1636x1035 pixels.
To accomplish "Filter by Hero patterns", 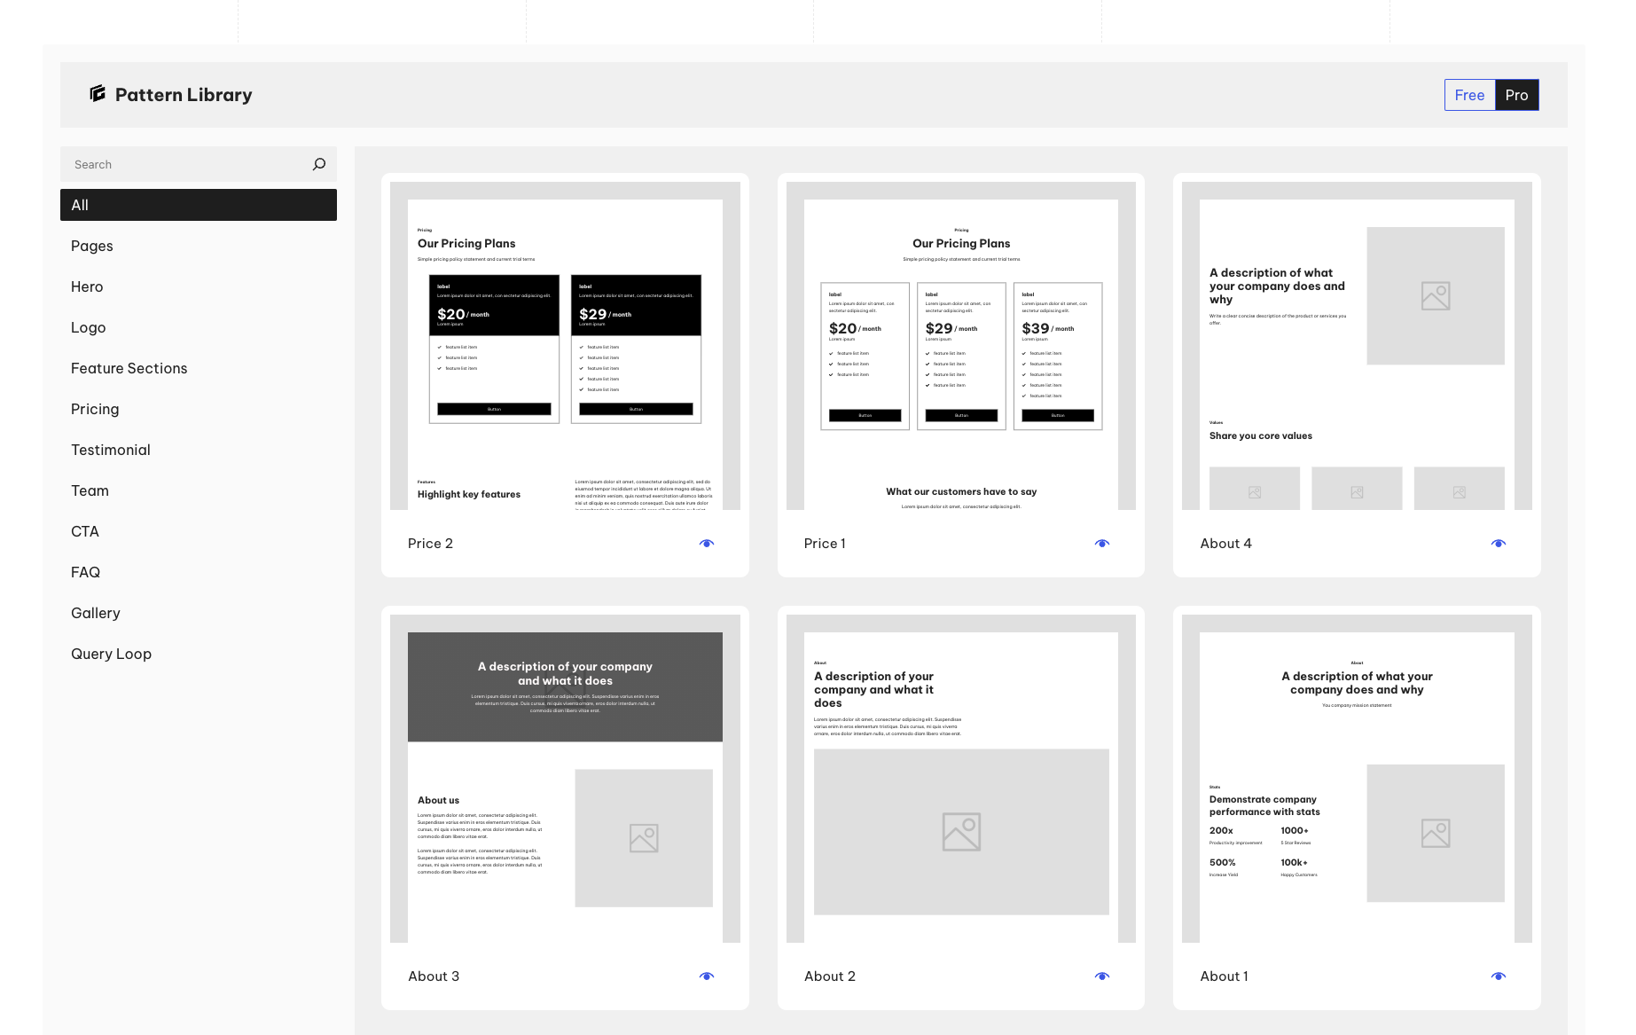I will point(87,286).
